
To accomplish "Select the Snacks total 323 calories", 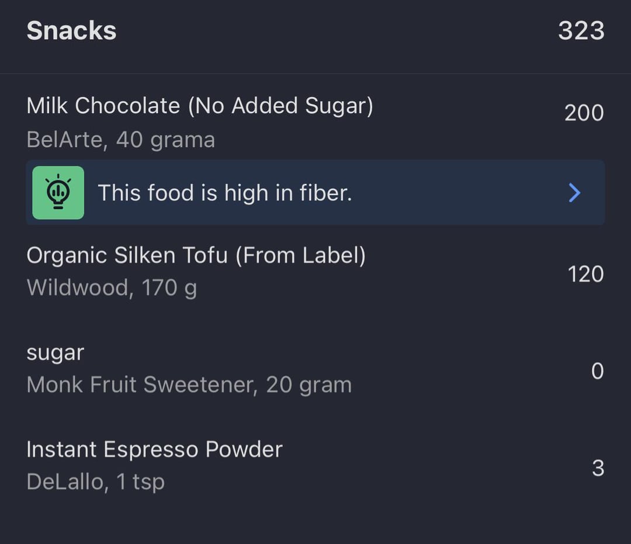I will 581,30.
